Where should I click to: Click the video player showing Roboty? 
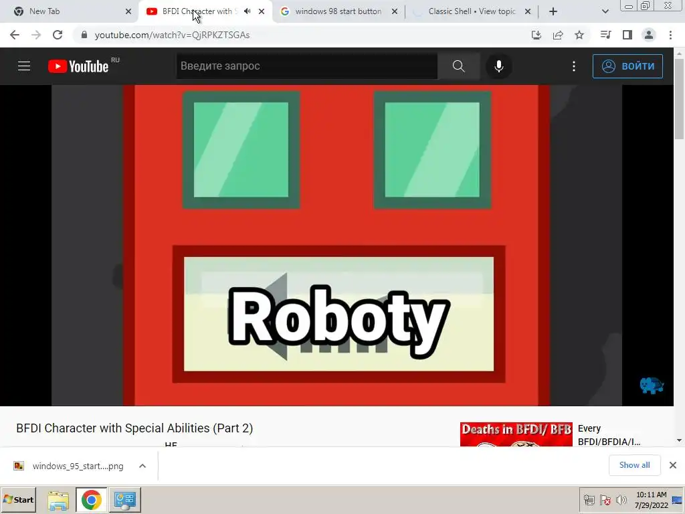point(337,245)
